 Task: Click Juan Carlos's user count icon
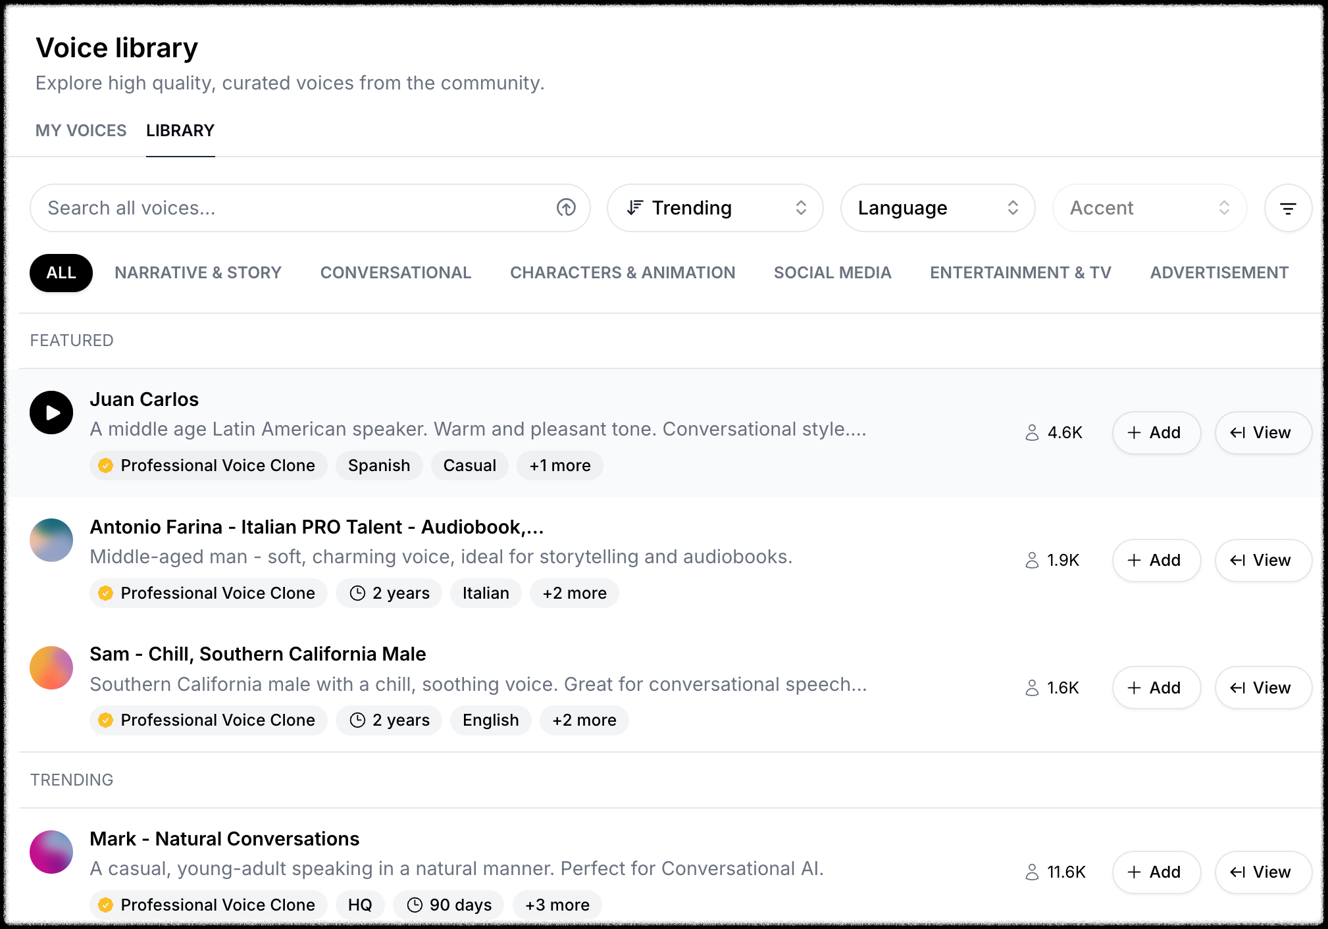point(1032,433)
